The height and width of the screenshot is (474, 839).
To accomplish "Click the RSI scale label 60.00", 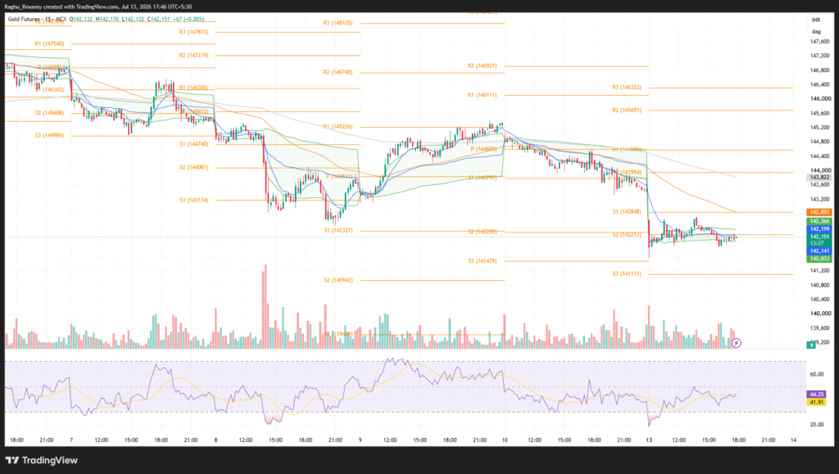I will point(817,374).
